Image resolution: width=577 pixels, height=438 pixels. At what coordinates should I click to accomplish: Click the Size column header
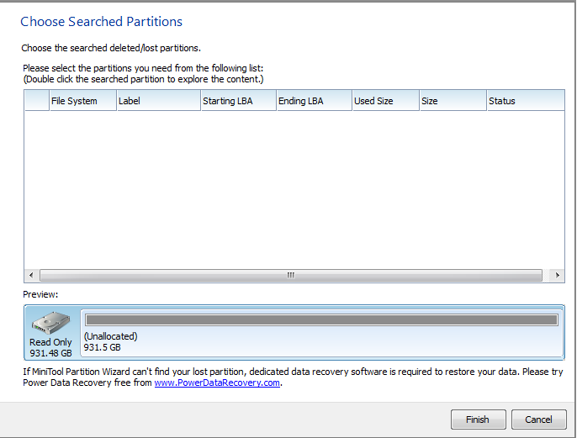(x=453, y=101)
